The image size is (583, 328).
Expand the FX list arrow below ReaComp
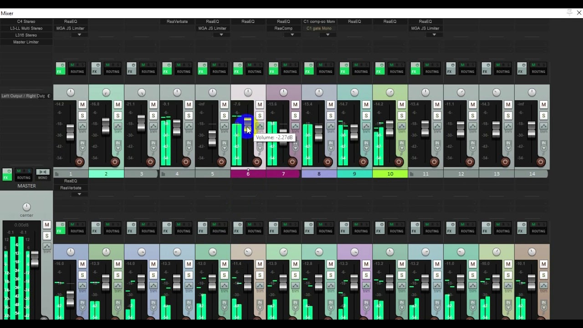pos(292,35)
